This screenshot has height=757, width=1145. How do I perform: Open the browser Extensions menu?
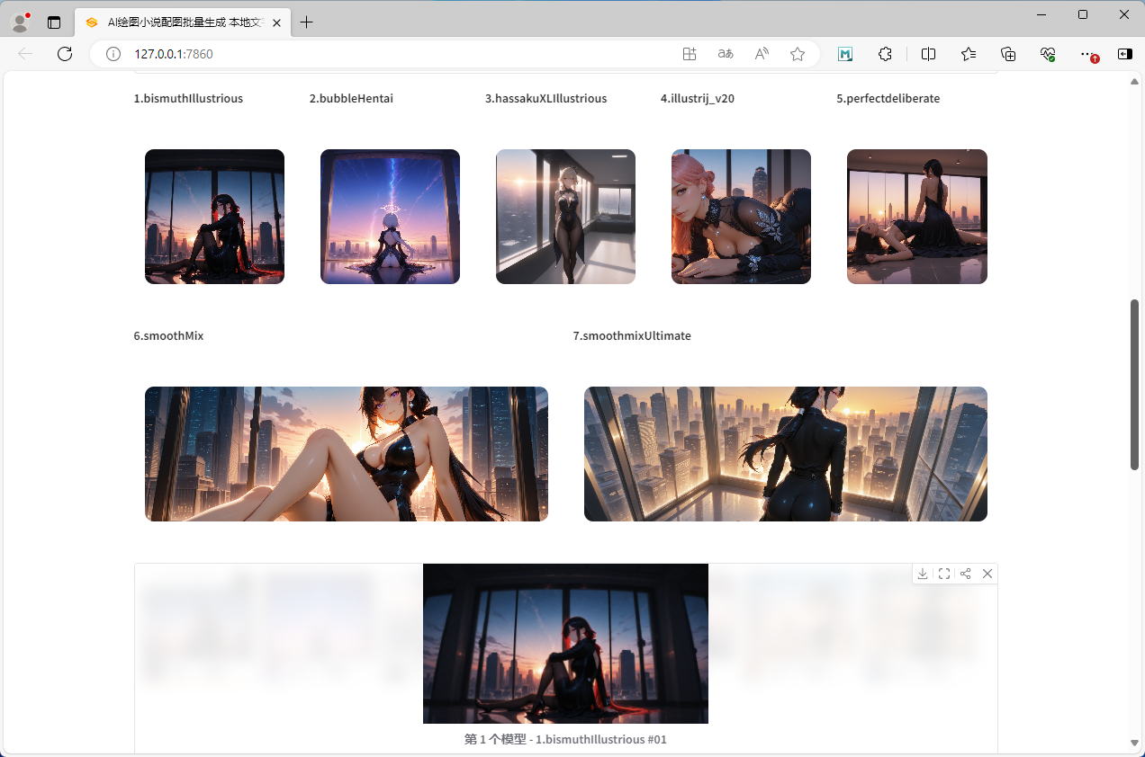click(x=885, y=54)
